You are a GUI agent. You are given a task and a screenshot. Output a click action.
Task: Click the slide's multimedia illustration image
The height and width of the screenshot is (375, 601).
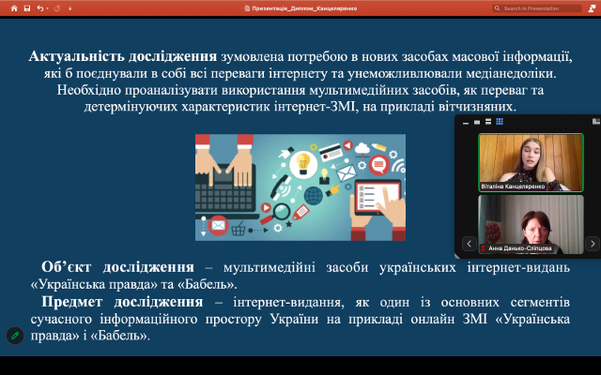pyautogui.click(x=300, y=187)
